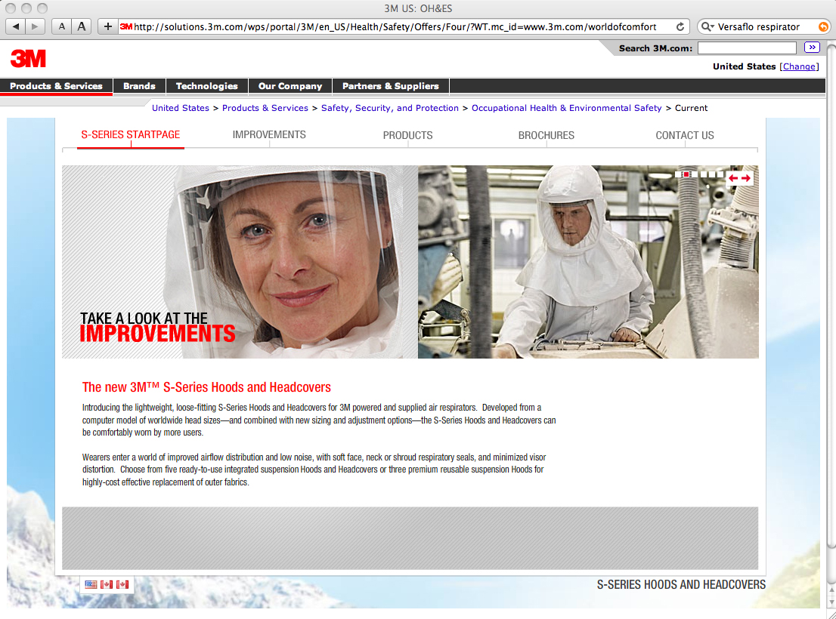This screenshot has width=836, height=619.
Task: Follow Safety, Security, and Protection breadcrumb
Action: [x=390, y=108]
